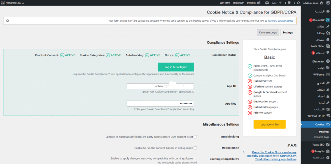Click the Upgrade to Pro button
This screenshot has width=331, height=164.
coord(269,124)
